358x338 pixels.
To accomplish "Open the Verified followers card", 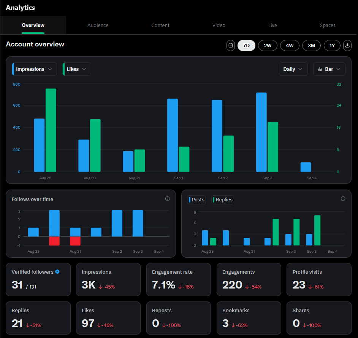I will point(38,279).
